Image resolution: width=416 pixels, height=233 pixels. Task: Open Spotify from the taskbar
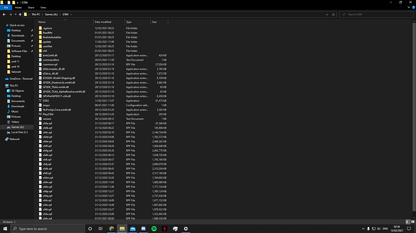[x=154, y=229]
